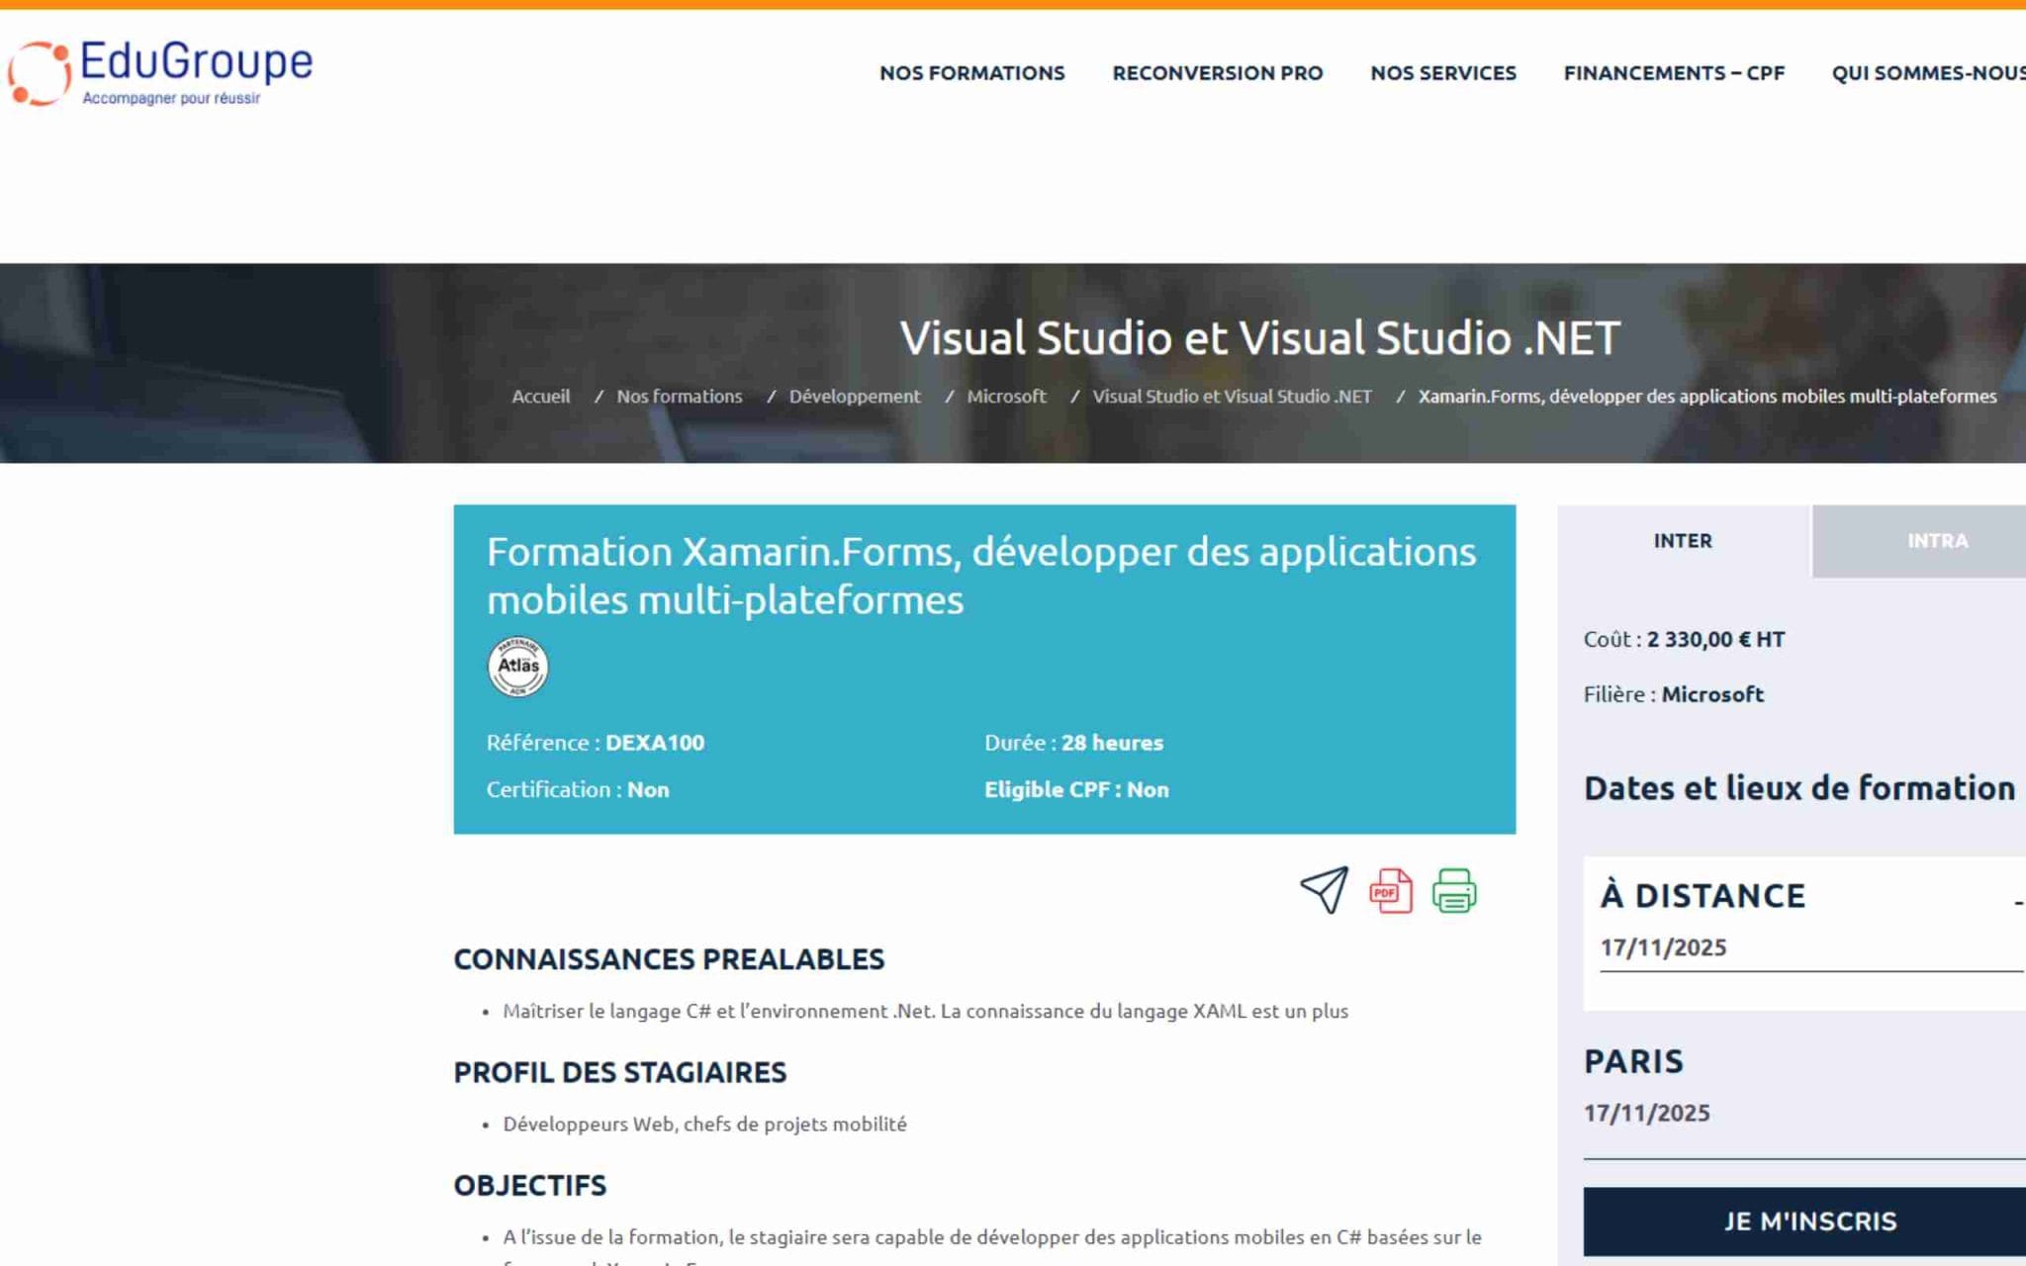The image size is (2026, 1266).
Task: Click the Dates et lieux de formation heading
Action: pos(1799,788)
